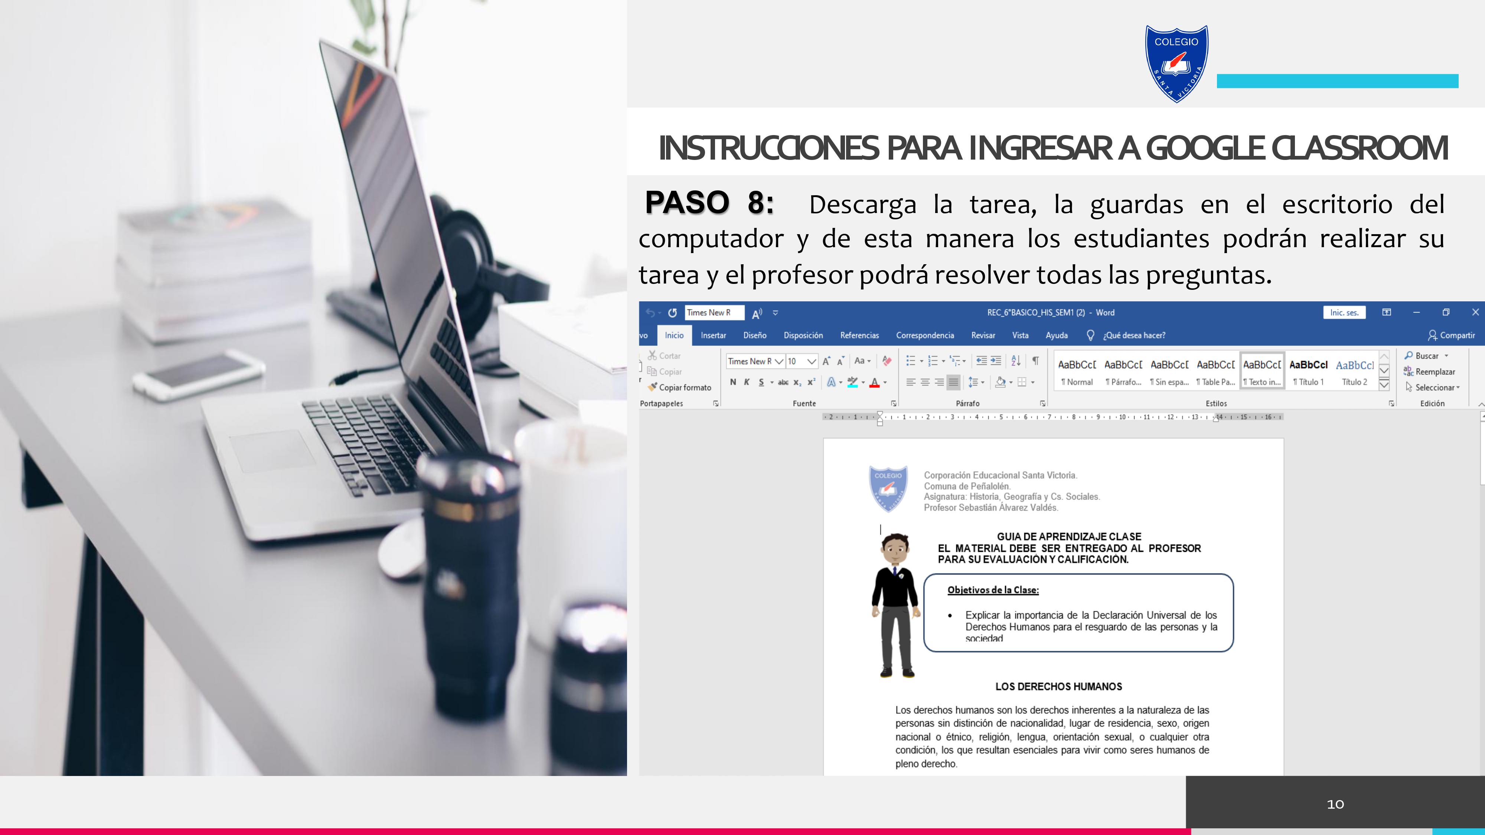
Task: Click the ribbon display options icon
Action: [1386, 312]
